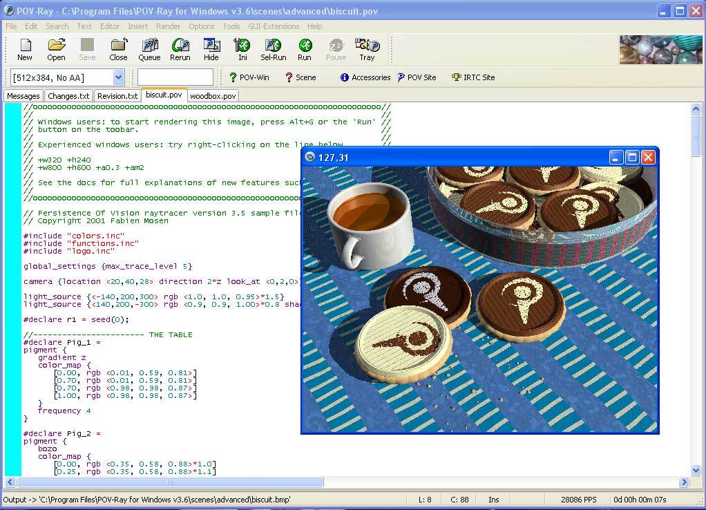Click the vertical scrollbar thumb
This screenshot has width=706, height=510.
point(696,135)
